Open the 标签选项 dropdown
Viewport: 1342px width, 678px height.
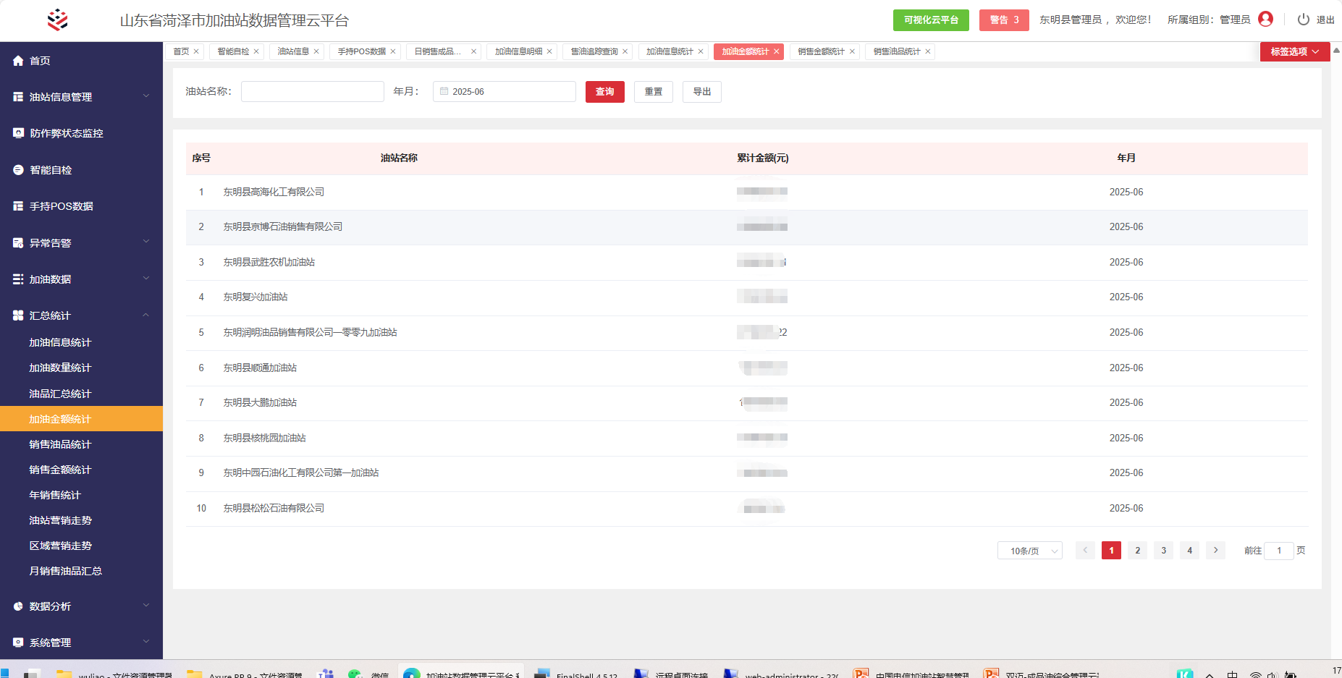pos(1294,51)
